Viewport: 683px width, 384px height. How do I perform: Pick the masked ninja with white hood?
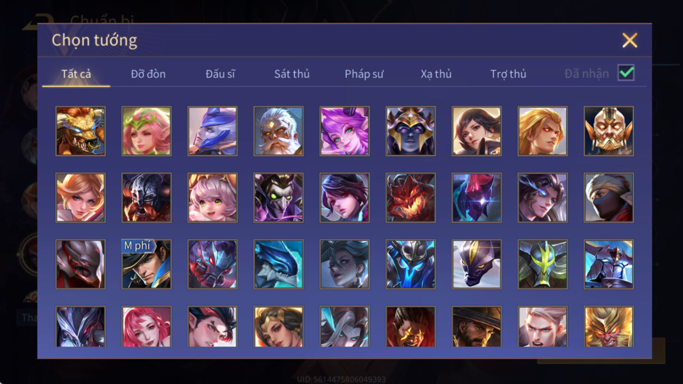click(x=609, y=198)
